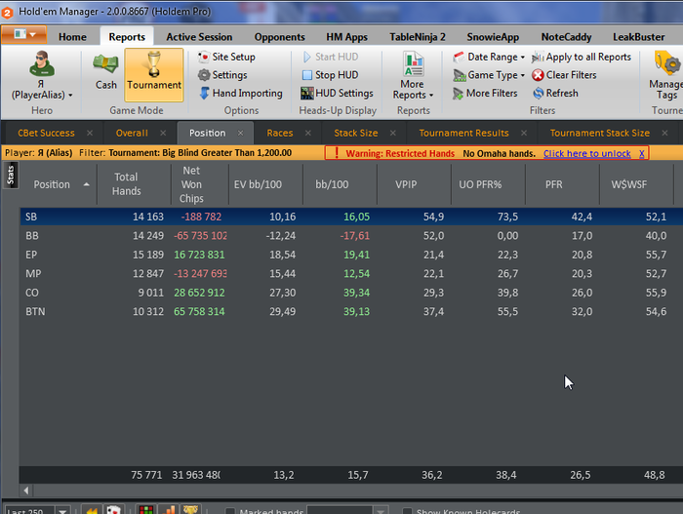Open the Last 250 hands dropdown
Image resolution: width=683 pixels, height=514 pixels.
click(62, 511)
